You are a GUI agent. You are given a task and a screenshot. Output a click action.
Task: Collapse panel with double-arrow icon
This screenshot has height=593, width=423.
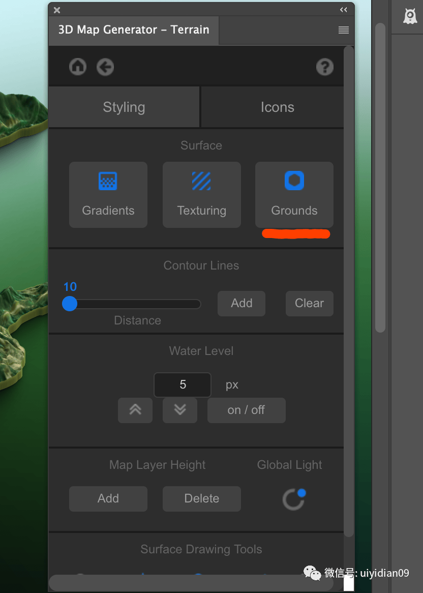pos(343,10)
